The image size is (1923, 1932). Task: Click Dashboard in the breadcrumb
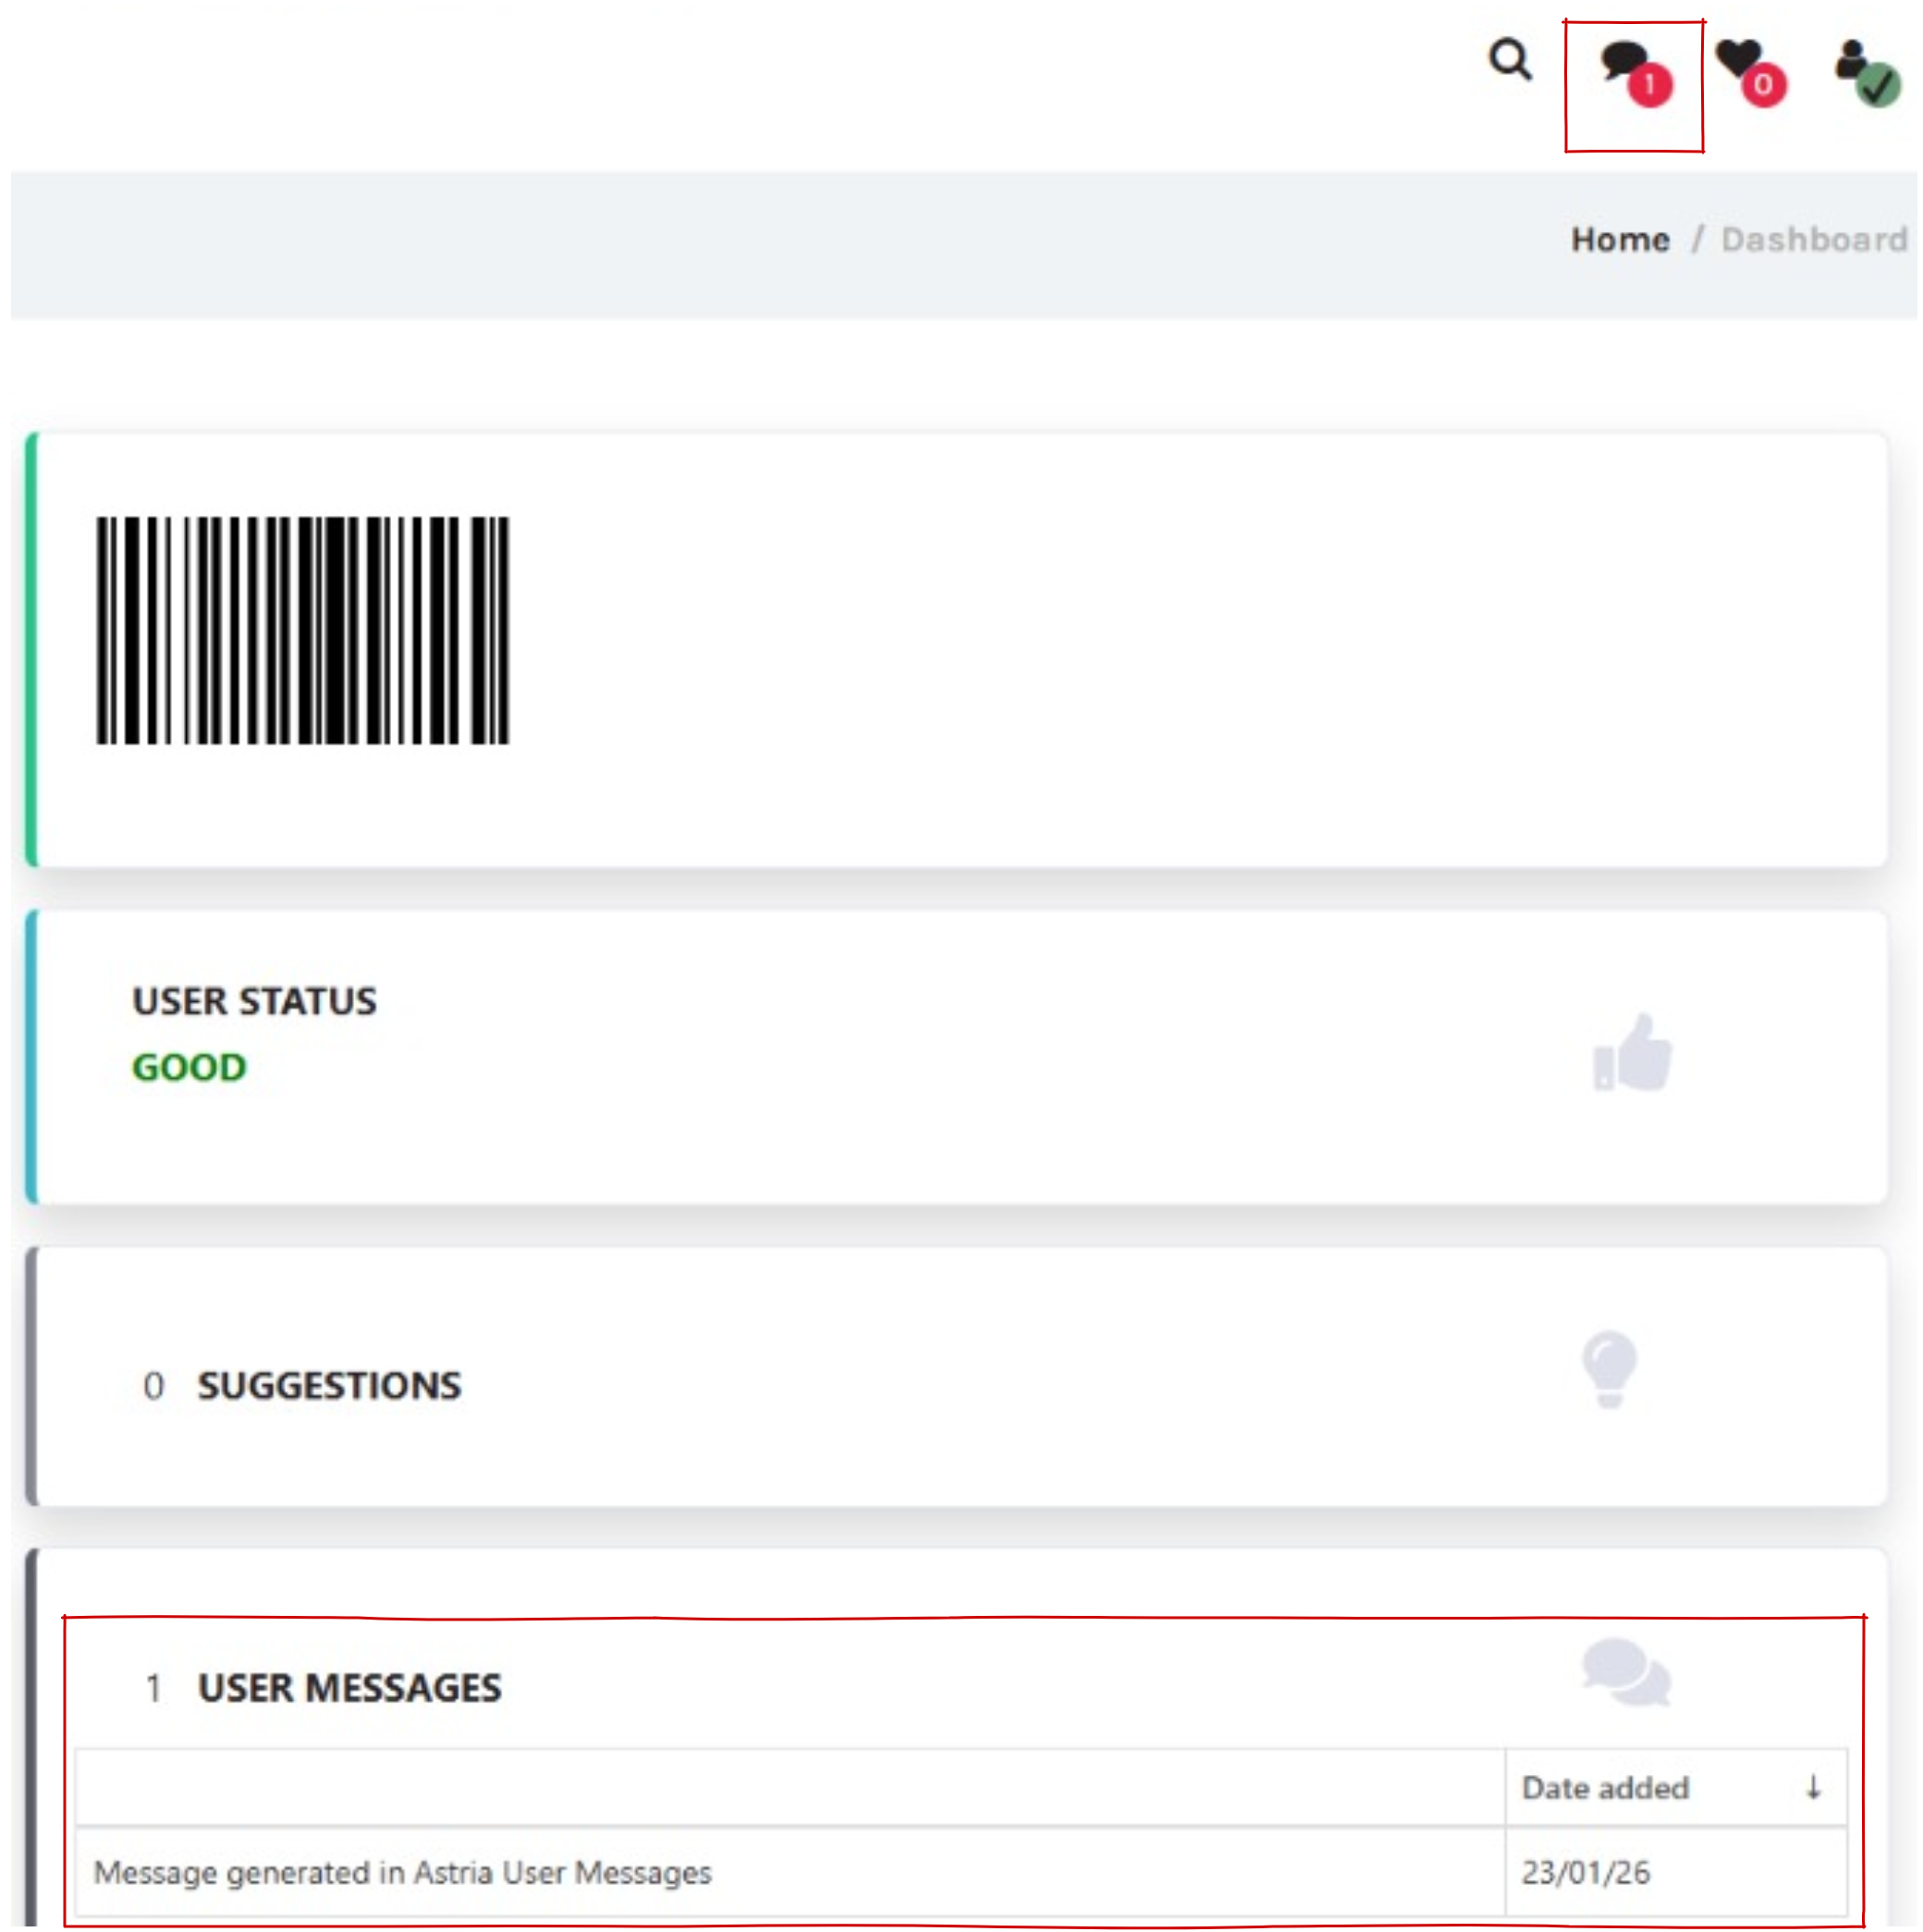(x=1814, y=240)
